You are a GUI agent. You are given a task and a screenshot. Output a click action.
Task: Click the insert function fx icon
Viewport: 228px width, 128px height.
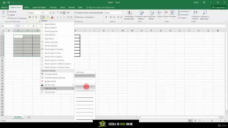[33, 26]
